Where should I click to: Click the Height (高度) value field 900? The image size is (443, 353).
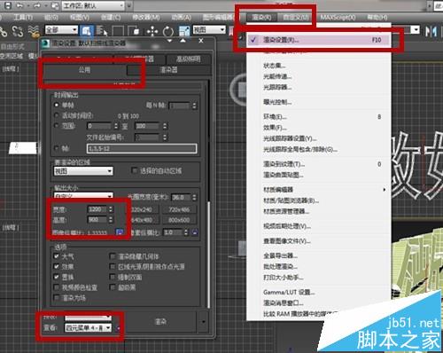(97, 220)
